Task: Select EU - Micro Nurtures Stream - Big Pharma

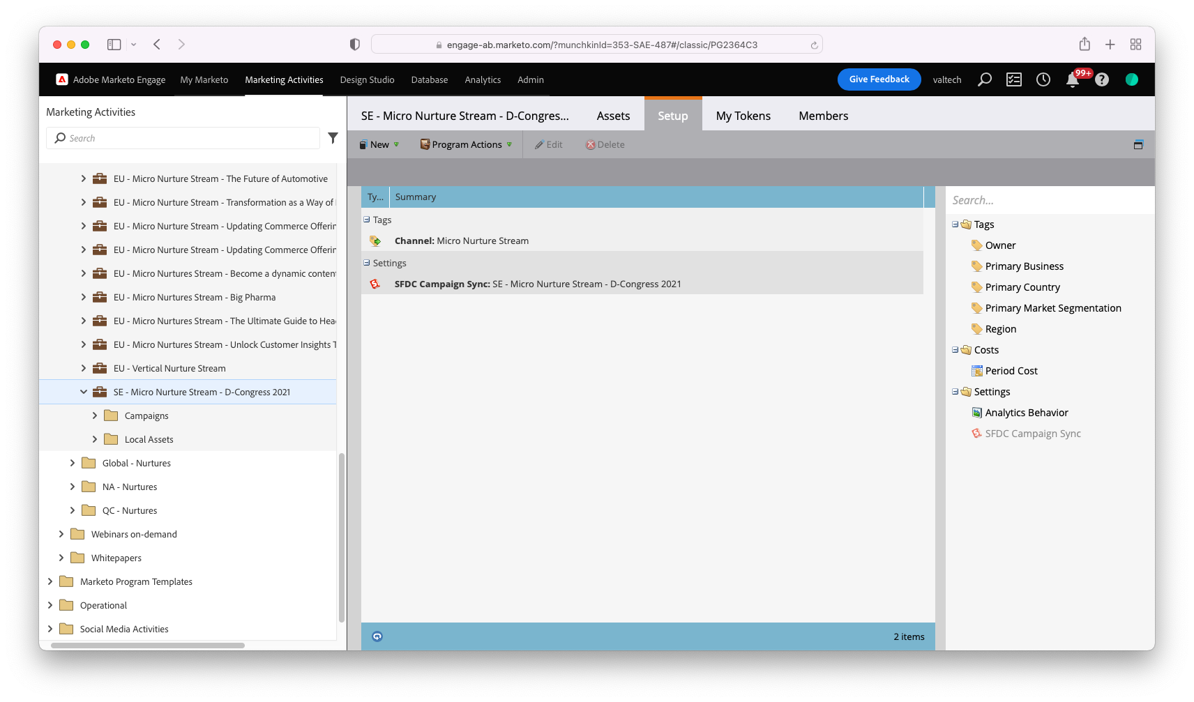Action: (x=188, y=297)
